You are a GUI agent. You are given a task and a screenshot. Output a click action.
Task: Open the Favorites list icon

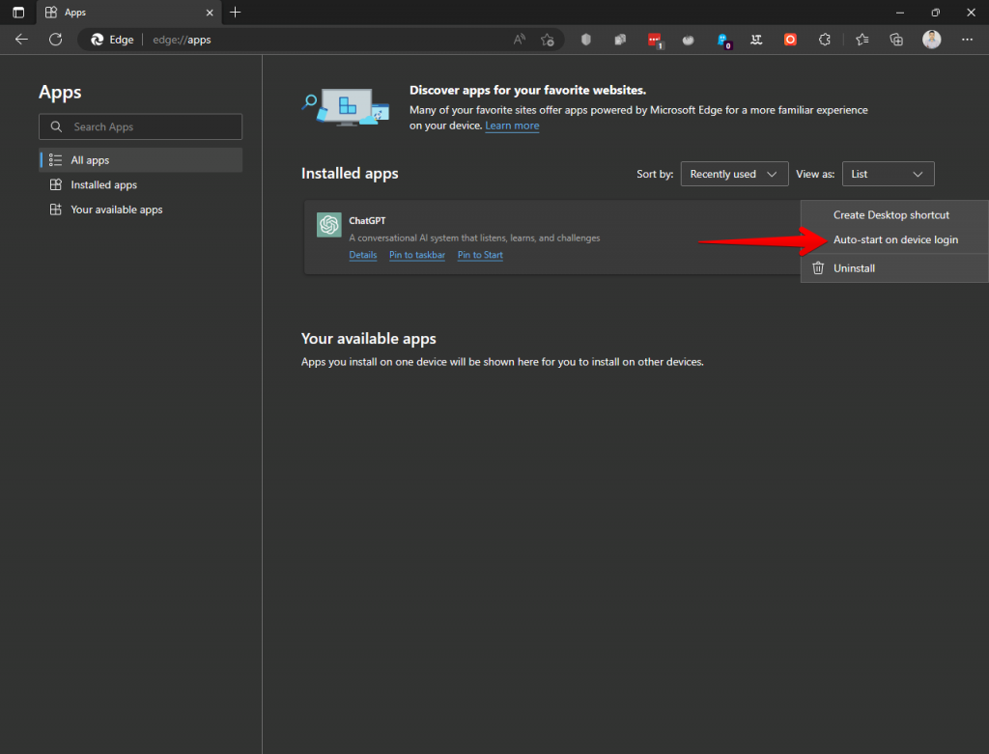pyautogui.click(x=862, y=40)
